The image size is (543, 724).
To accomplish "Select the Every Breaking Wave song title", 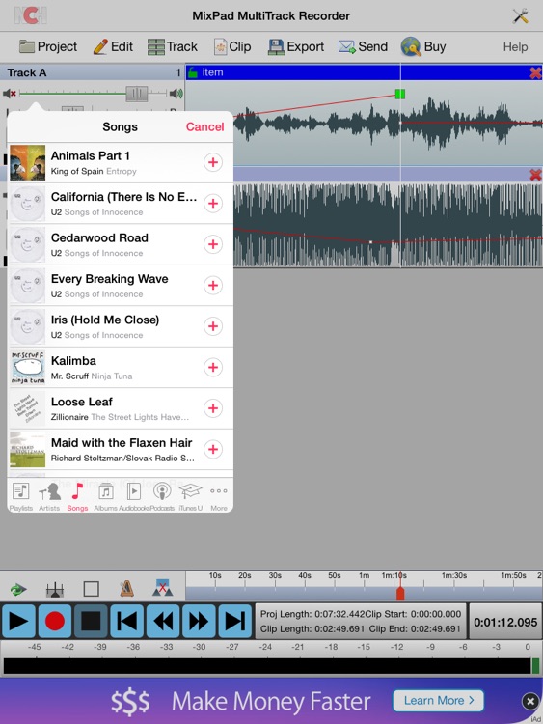I will click(109, 279).
